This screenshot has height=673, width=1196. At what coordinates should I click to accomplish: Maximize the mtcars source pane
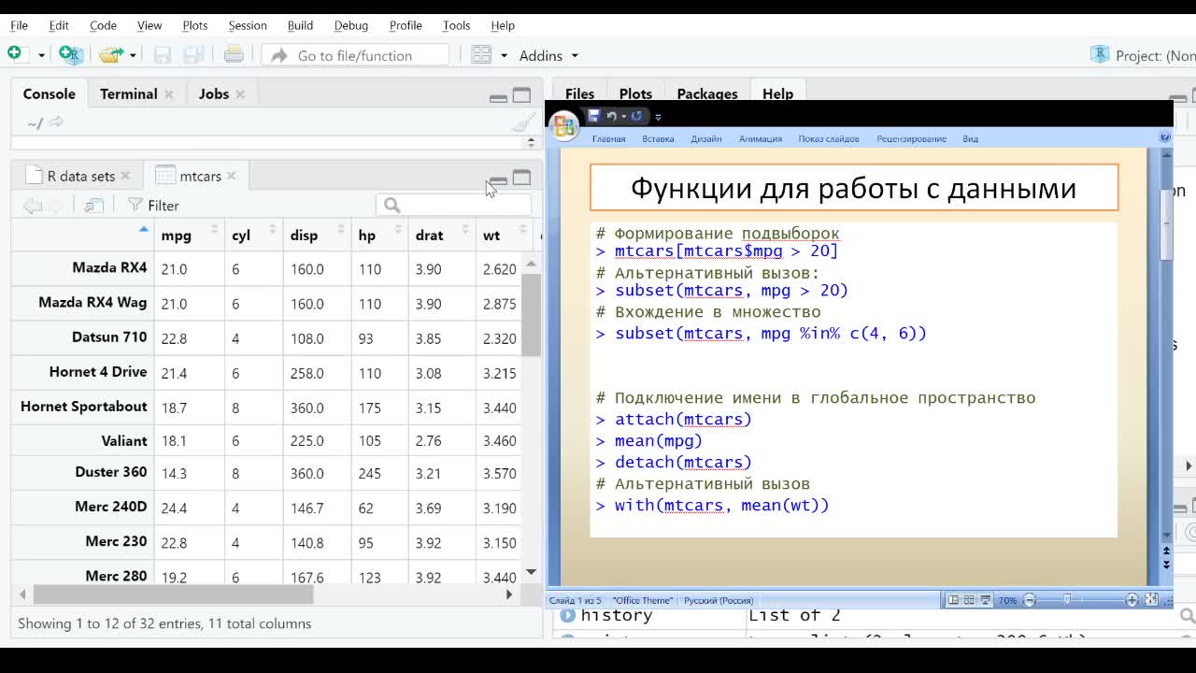point(521,177)
